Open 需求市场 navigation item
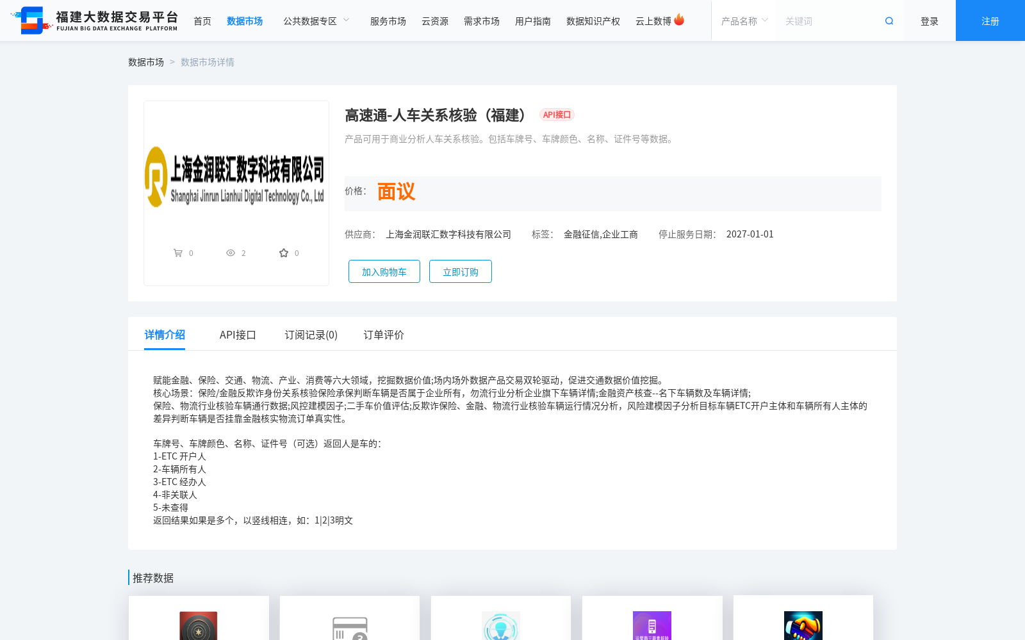The image size is (1025, 640). (x=482, y=21)
